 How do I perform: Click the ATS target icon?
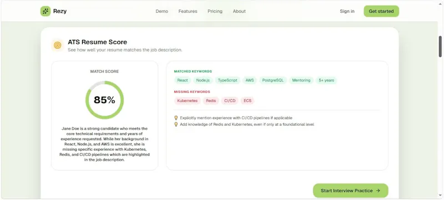click(58, 45)
